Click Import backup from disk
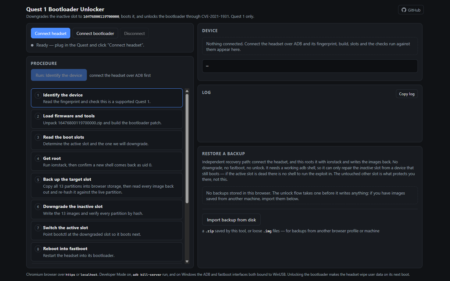This screenshot has height=281, width=450. pos(231,220)
